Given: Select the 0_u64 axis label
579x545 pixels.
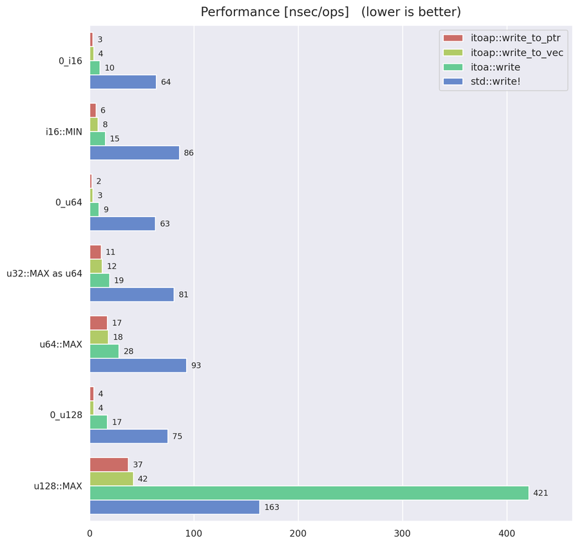Looking at the screenshot, I should click(69, 202).
